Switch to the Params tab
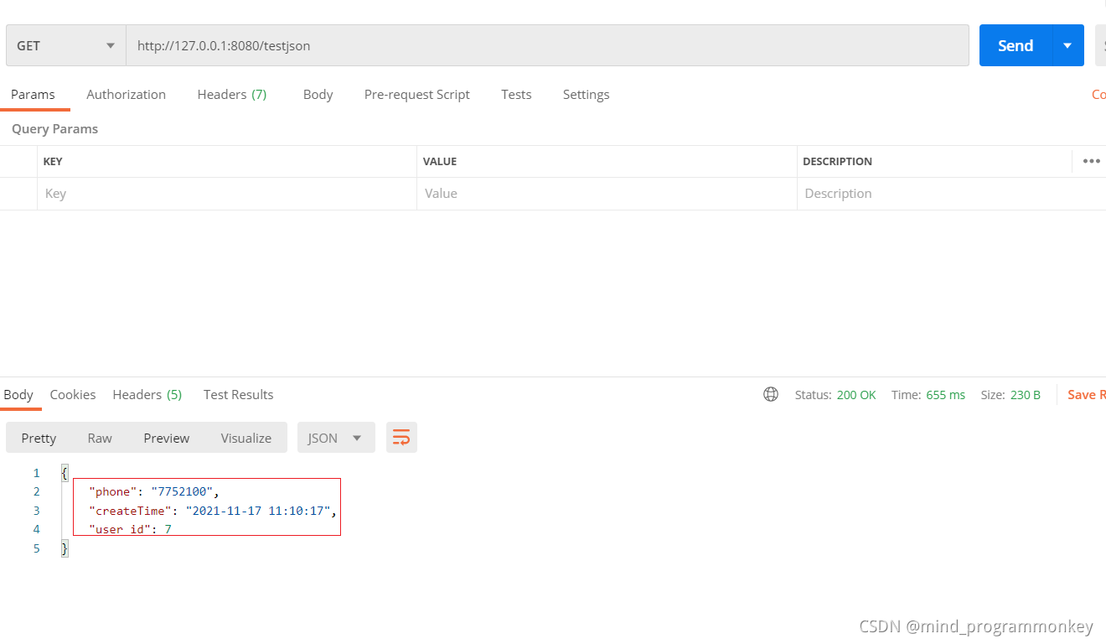This screenshot has height=644, width=1106. click(x=33, y=95)
